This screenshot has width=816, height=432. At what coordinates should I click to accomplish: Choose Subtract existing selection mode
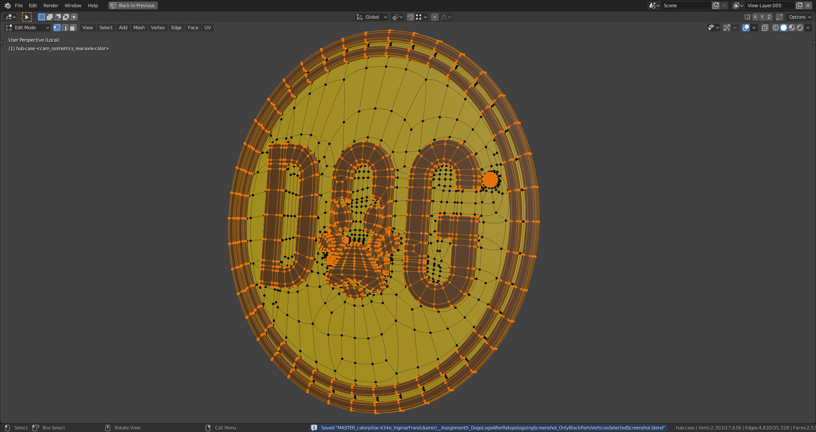click(x=58, y=17)
